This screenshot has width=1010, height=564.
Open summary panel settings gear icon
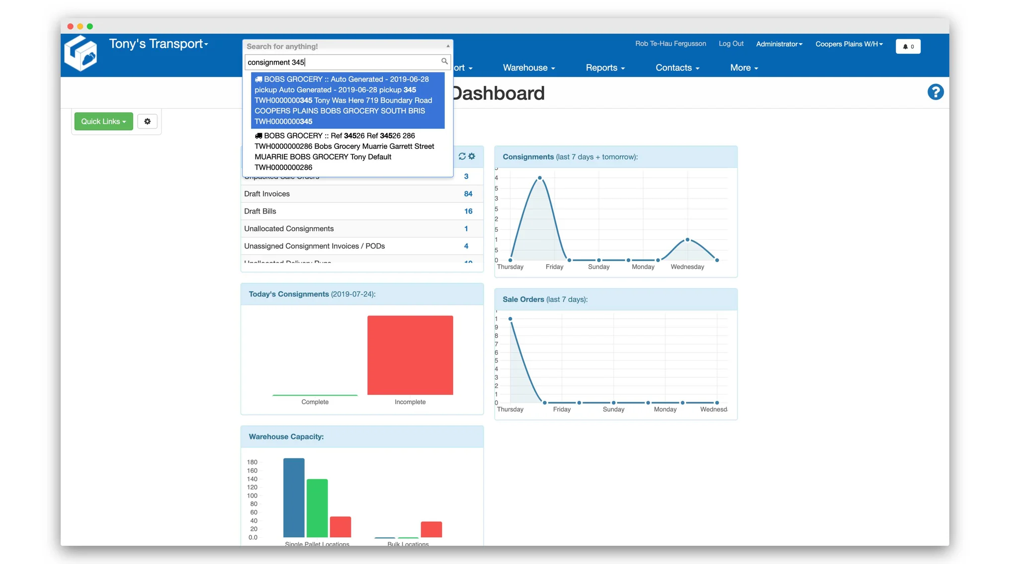pyautogui.click(x=472, y=156)
